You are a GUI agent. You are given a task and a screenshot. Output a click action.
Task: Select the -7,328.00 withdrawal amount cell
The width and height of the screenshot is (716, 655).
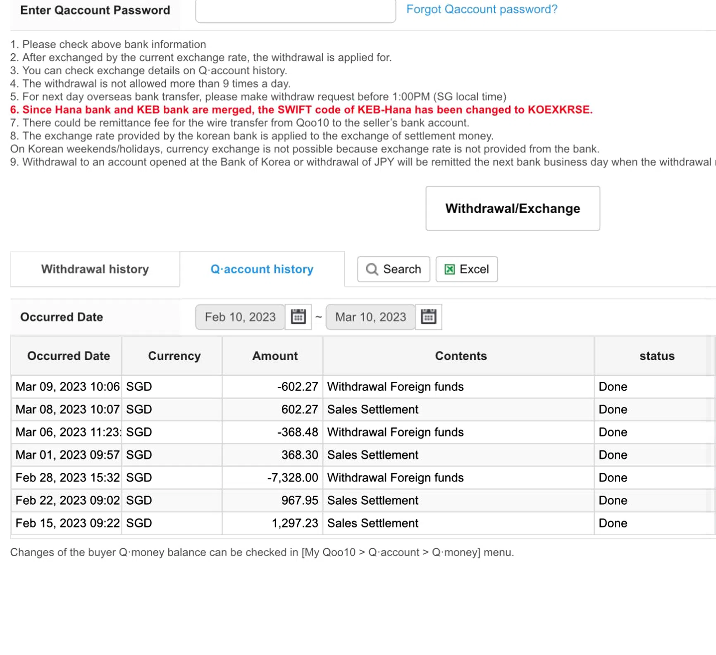[292, 477]
